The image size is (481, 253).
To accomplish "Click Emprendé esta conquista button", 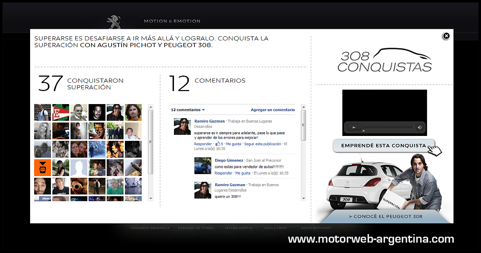I will 384,146.
